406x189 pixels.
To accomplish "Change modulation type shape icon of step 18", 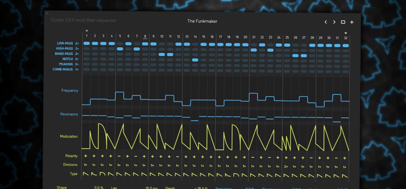I will pos(227,175).
